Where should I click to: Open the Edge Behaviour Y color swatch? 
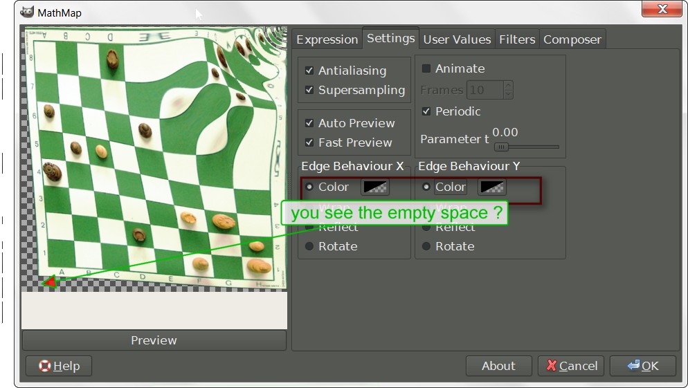pos(492,187)
